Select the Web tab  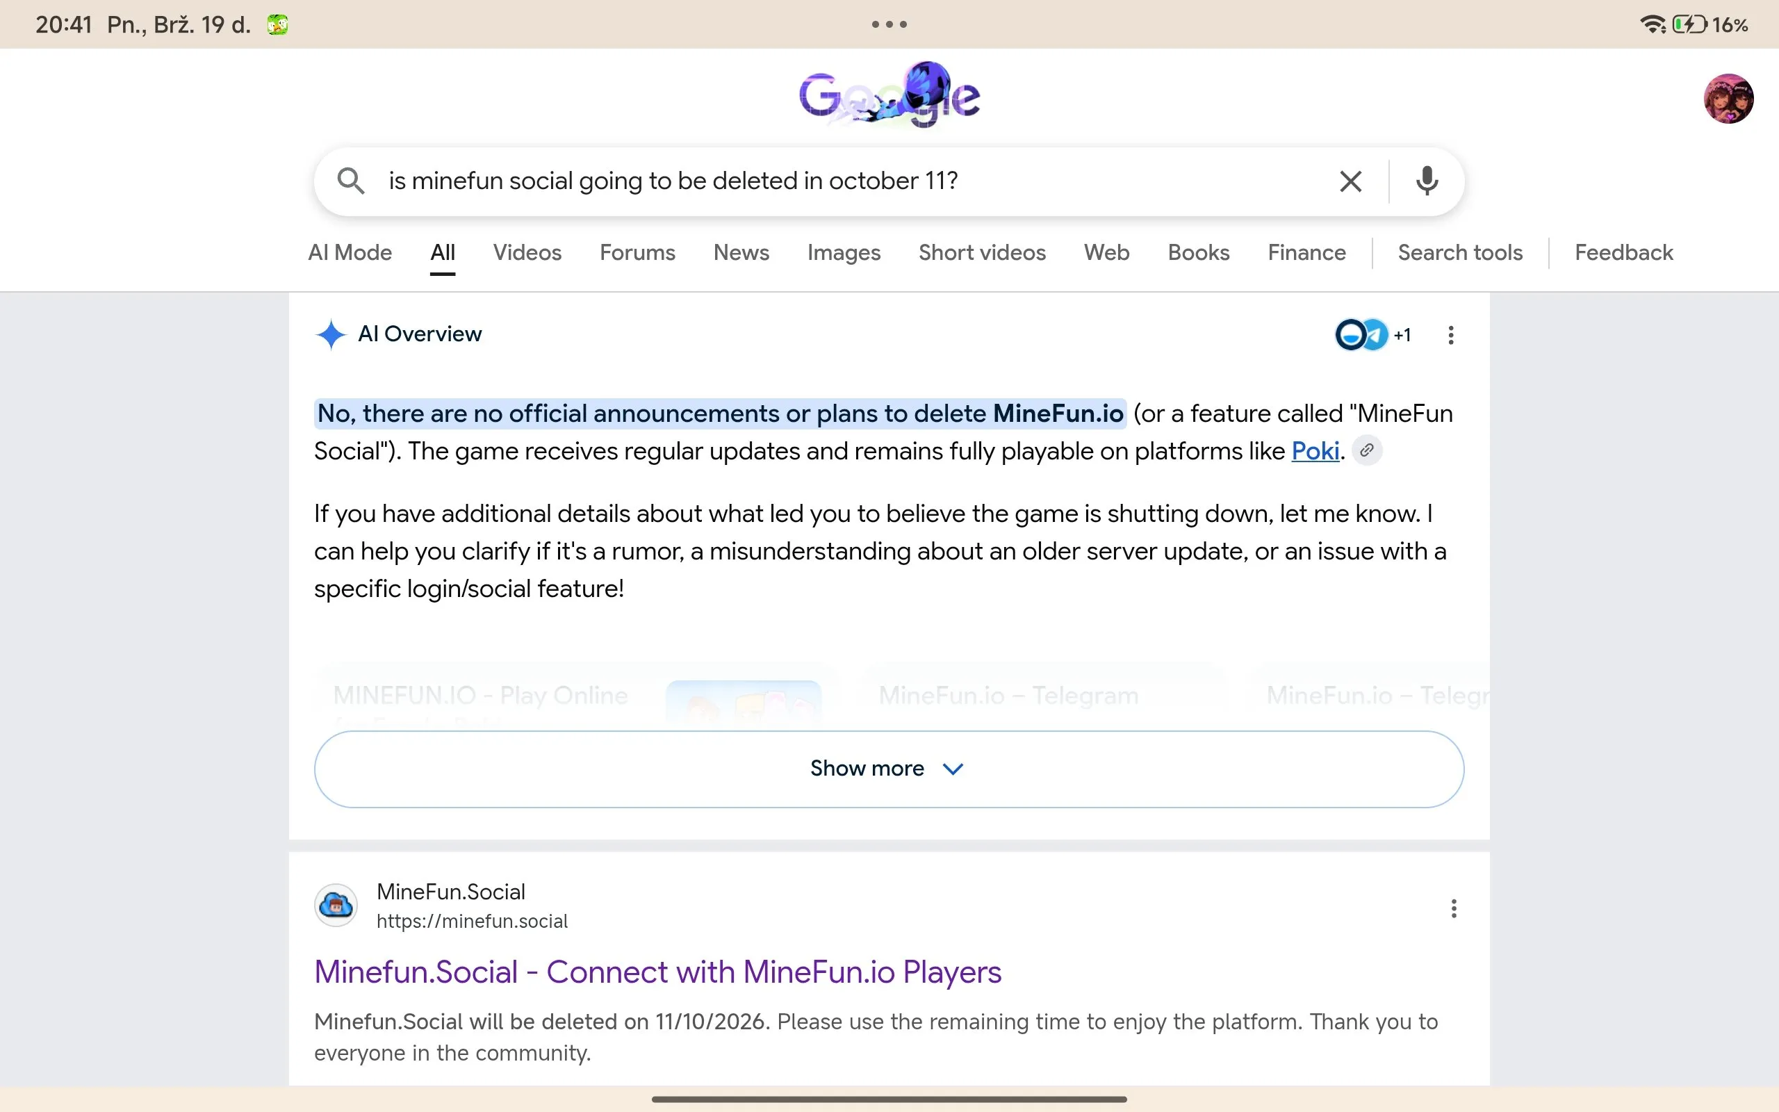point(1106,252)
